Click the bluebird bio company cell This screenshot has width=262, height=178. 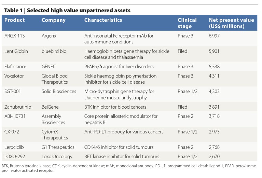coord(54,51)
